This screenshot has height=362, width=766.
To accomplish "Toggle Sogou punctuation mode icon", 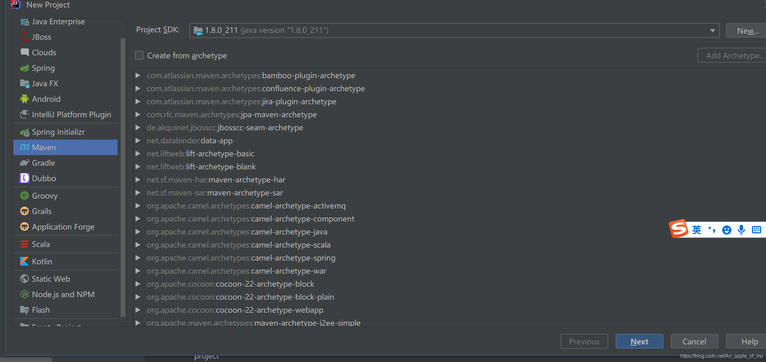I will [712, 230].
